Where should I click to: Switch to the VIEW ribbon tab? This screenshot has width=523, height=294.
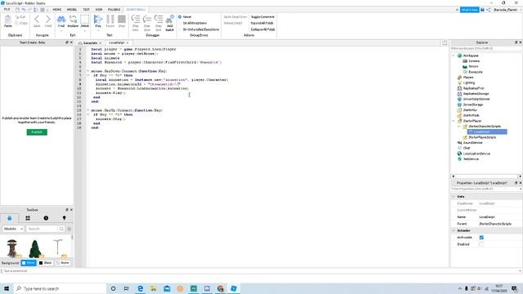99,10
